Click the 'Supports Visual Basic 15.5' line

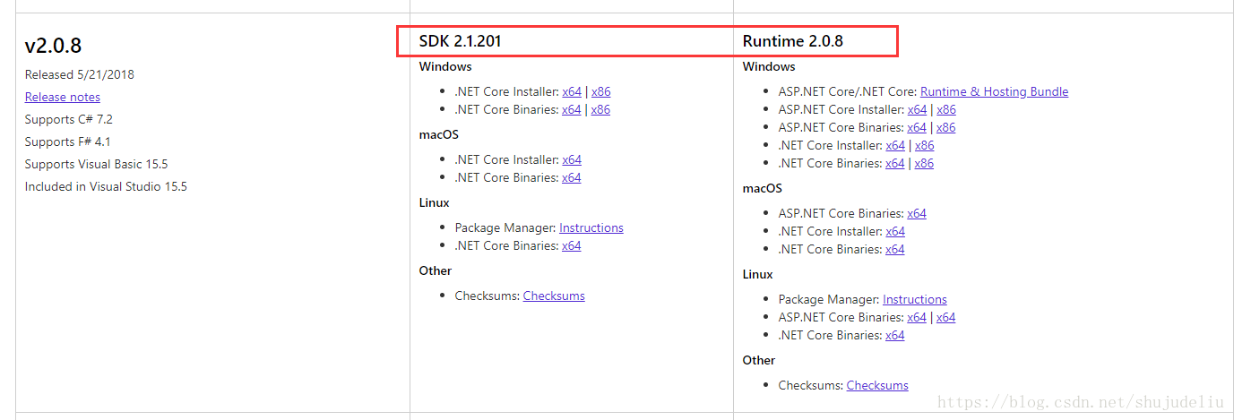coord(97,164)
